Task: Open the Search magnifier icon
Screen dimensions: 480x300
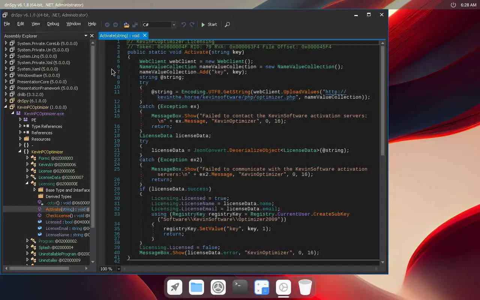Action: tap(227, 25)
